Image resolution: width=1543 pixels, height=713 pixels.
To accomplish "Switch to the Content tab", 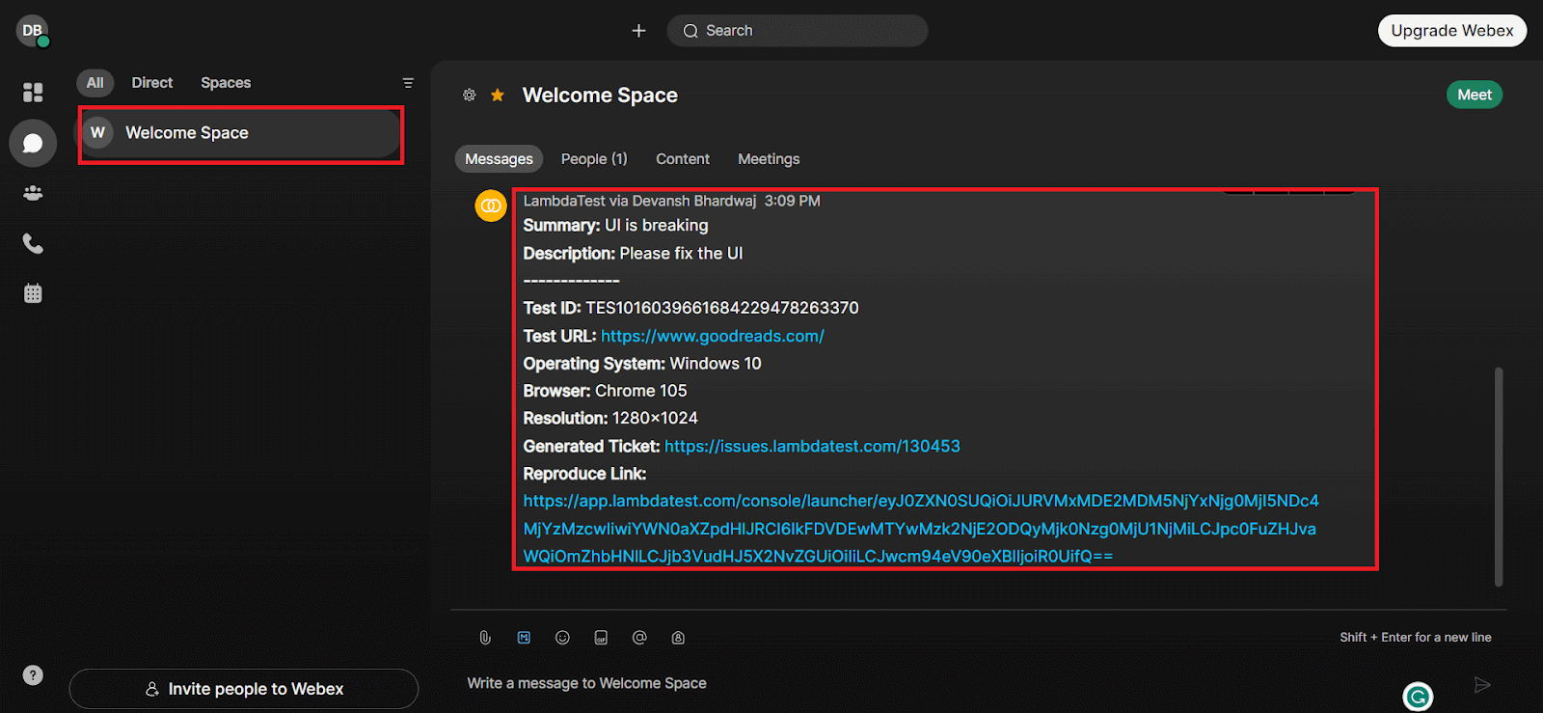I will 683,159.
